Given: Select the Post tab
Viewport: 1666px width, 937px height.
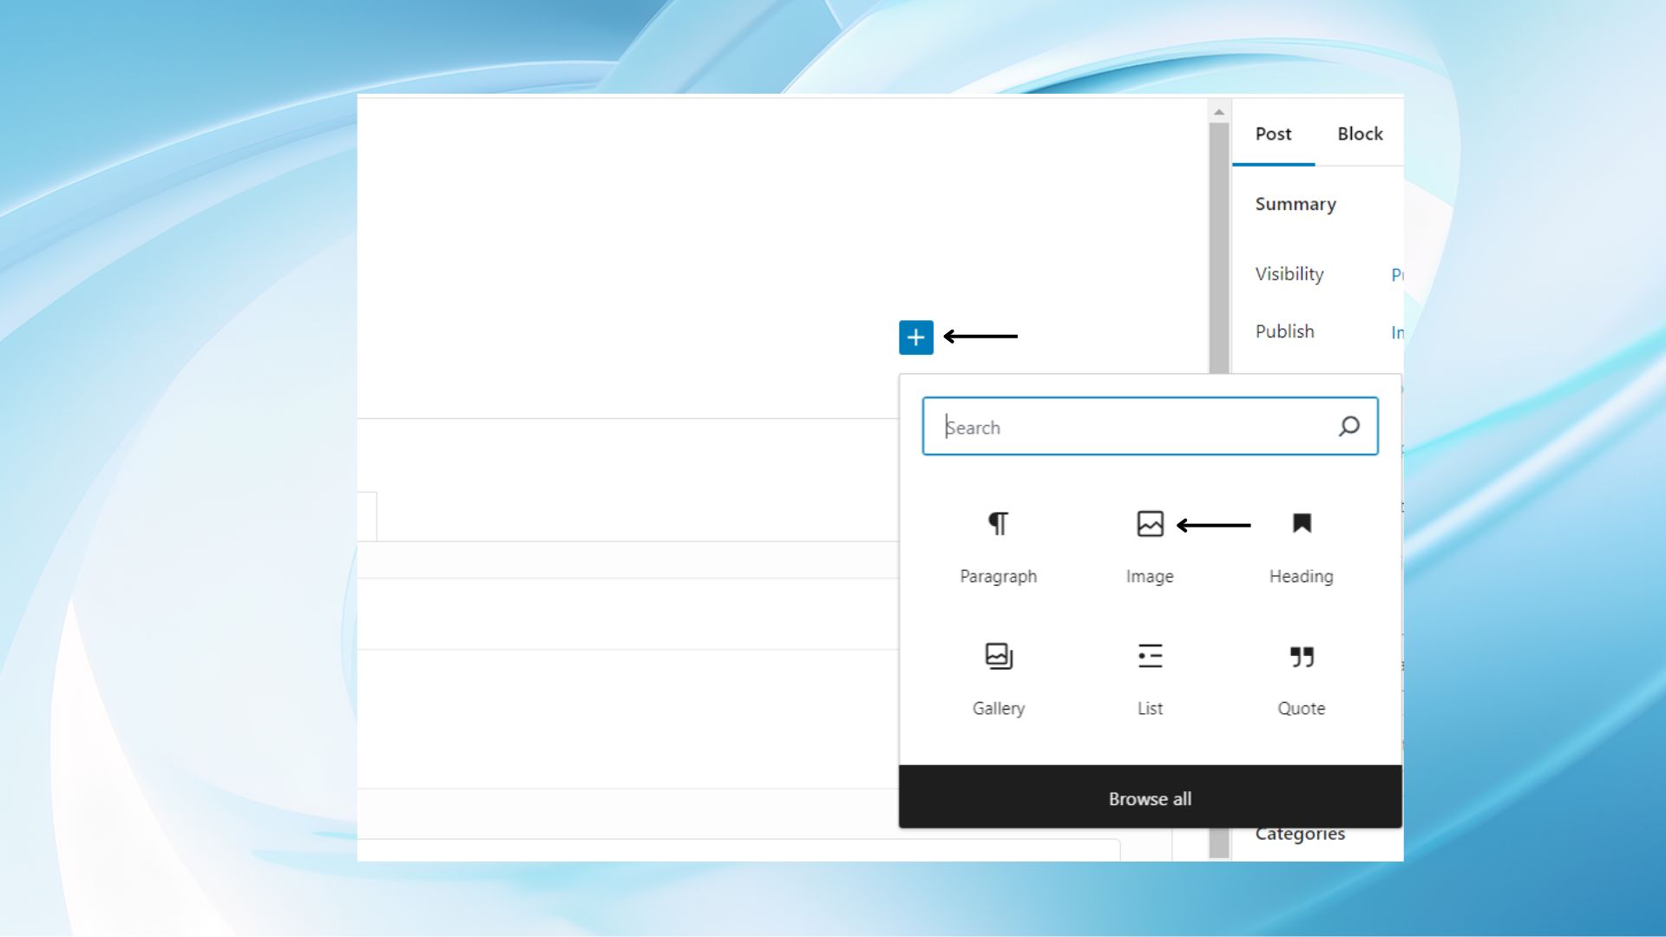Looking at the screenshot, I should click(1273, 134).
